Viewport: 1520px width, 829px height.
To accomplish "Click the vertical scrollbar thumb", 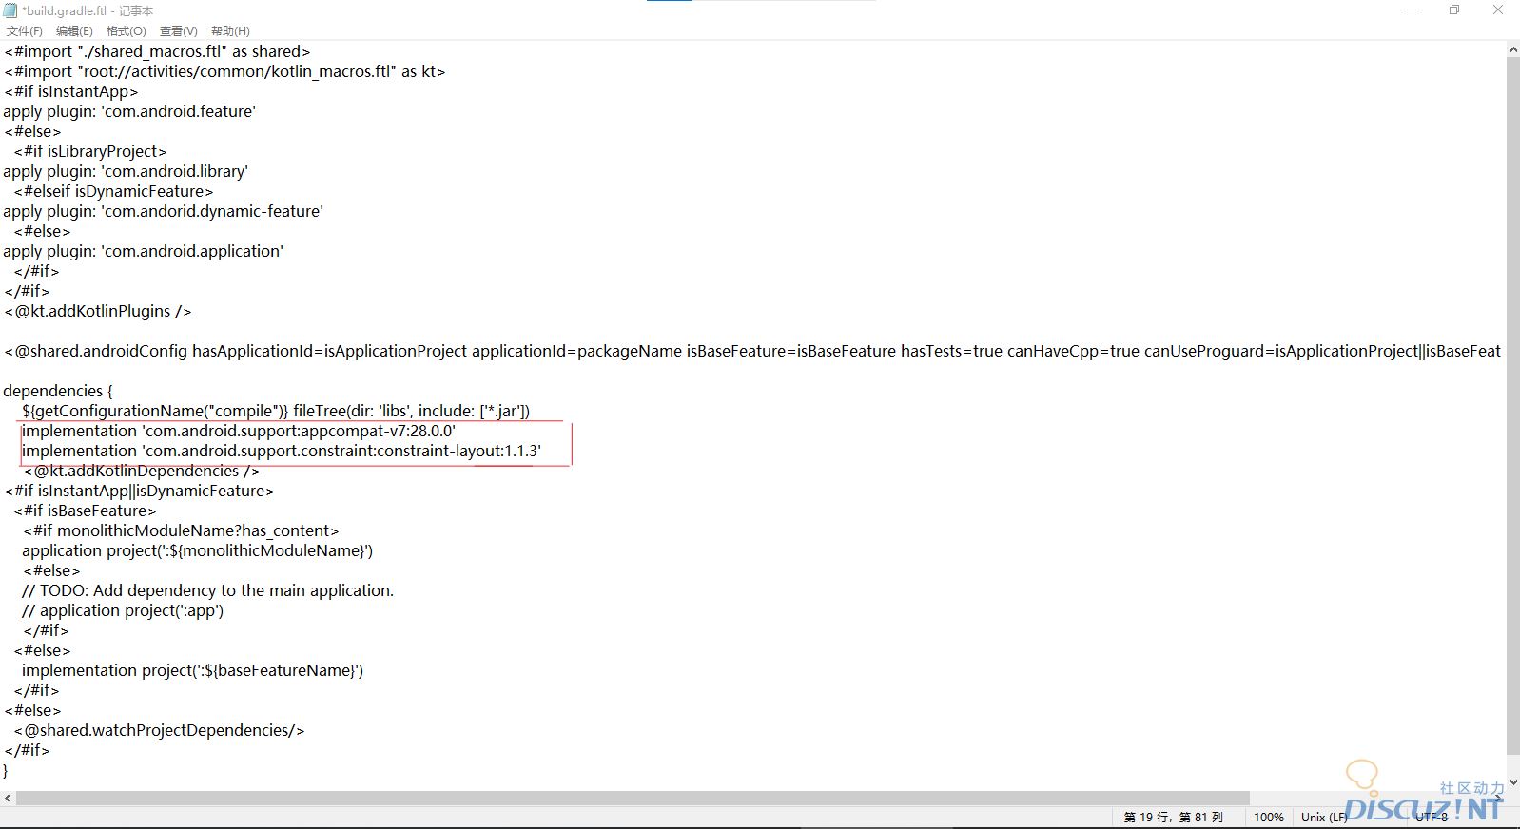I will (1512, 399).
